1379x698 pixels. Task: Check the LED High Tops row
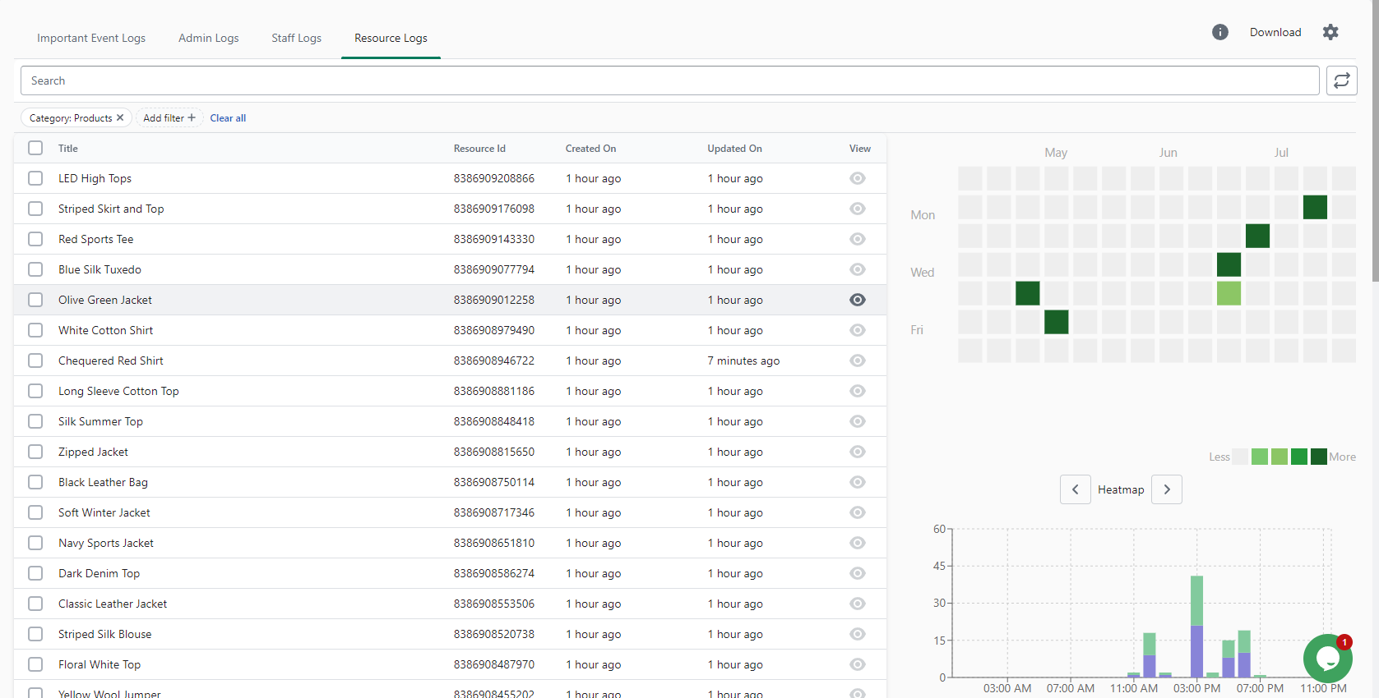coord(35,178)
